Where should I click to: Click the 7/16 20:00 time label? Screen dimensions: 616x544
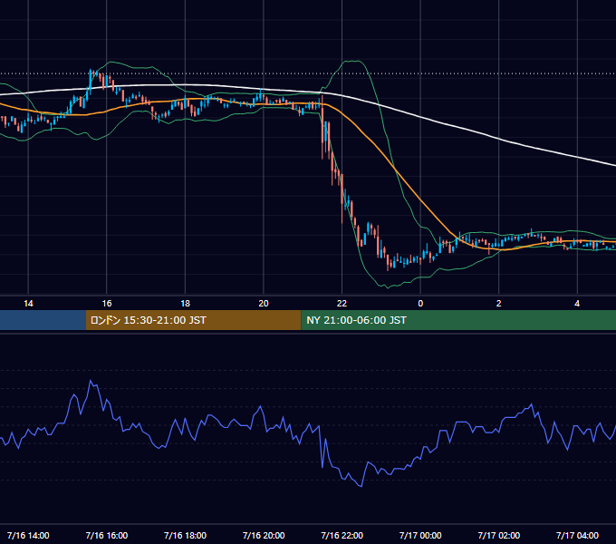click(264, 535)
